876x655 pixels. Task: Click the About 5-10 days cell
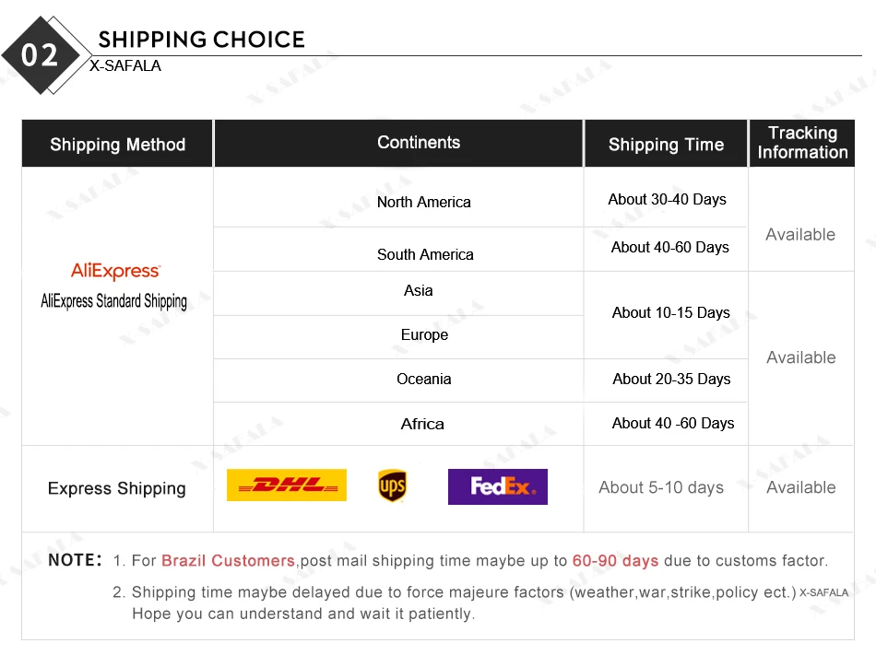661,488
